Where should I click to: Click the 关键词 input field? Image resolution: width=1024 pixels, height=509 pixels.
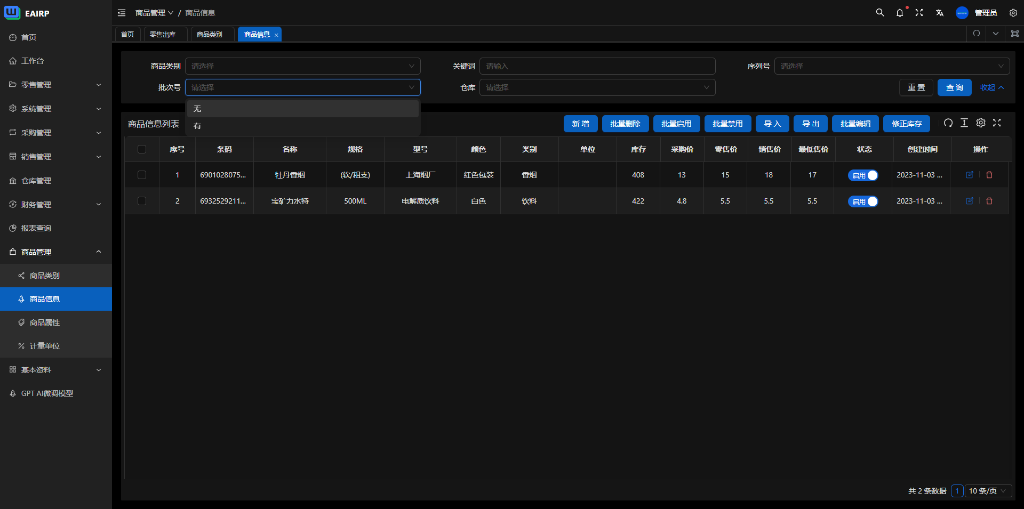(597, 66)
